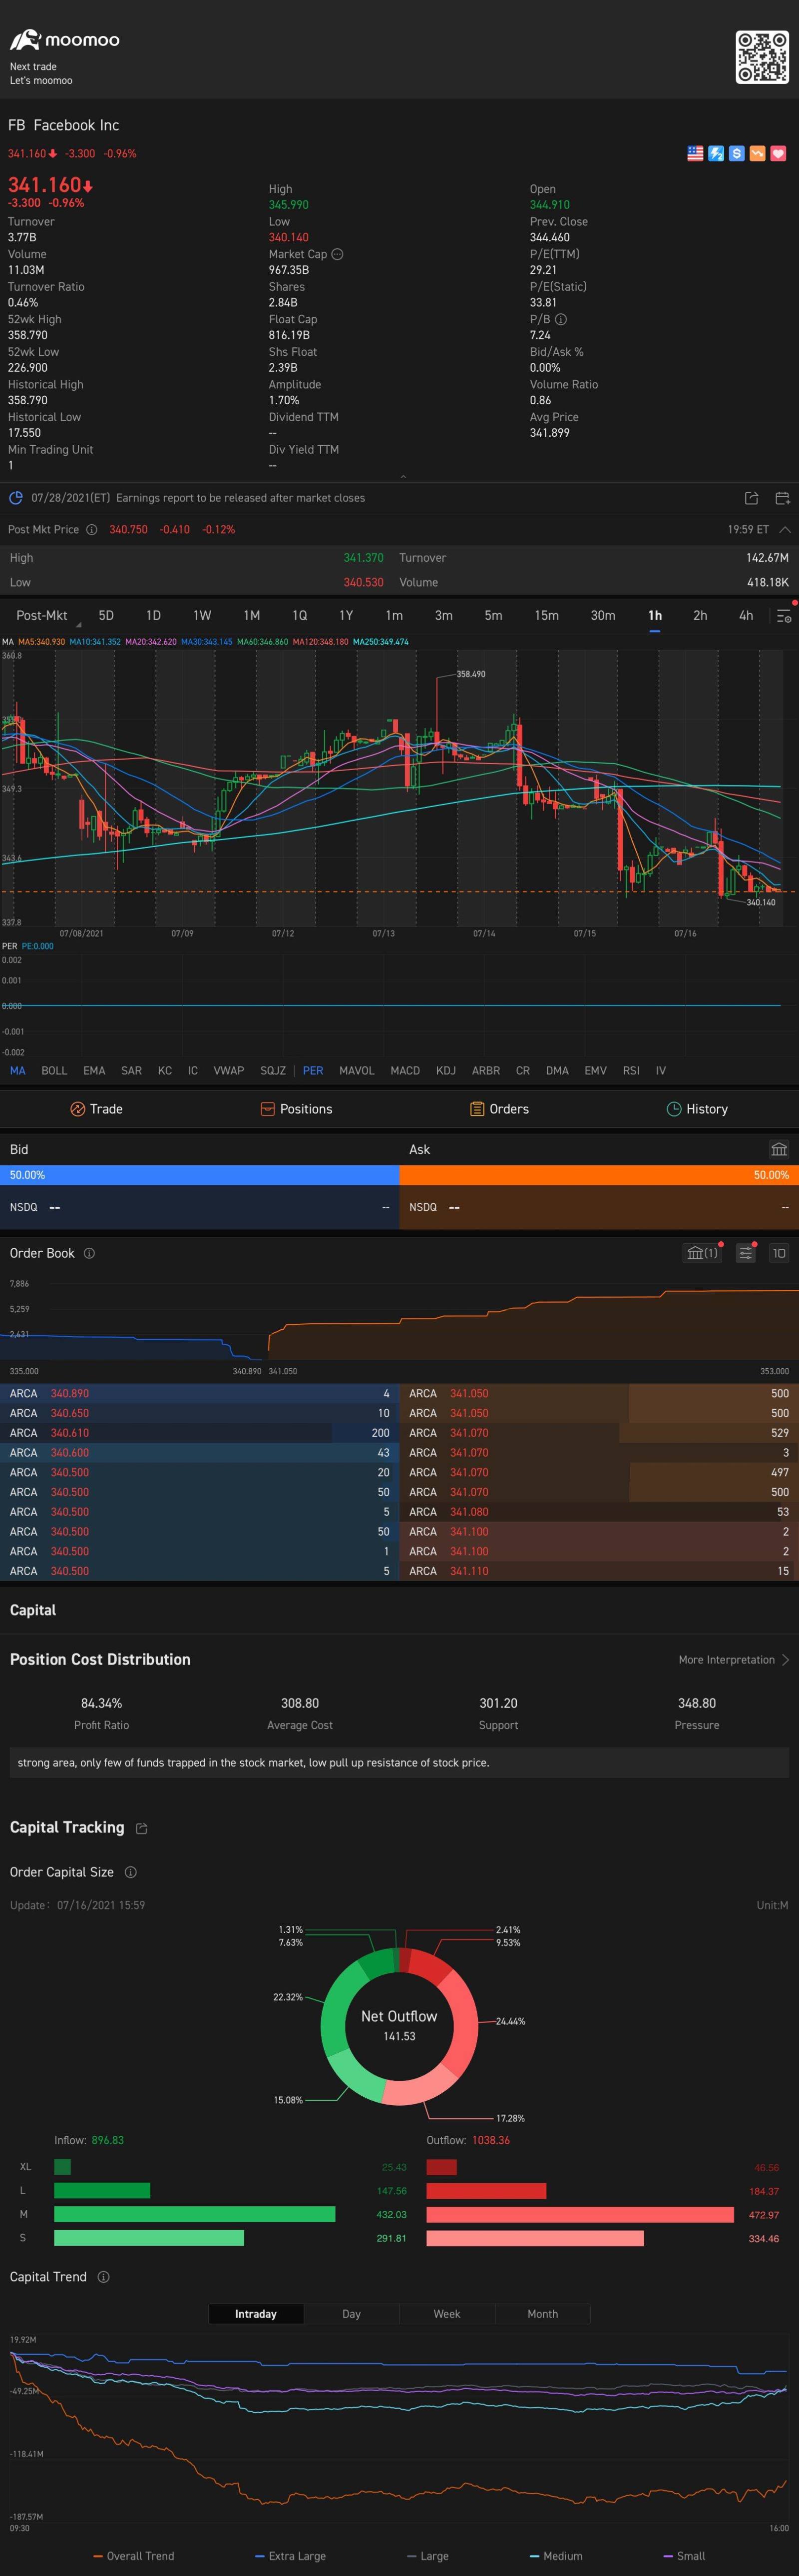Switch Capital Trend to Month
Image resolution: width=799 pixels, height=2576 pixels.
(542, 2314)
